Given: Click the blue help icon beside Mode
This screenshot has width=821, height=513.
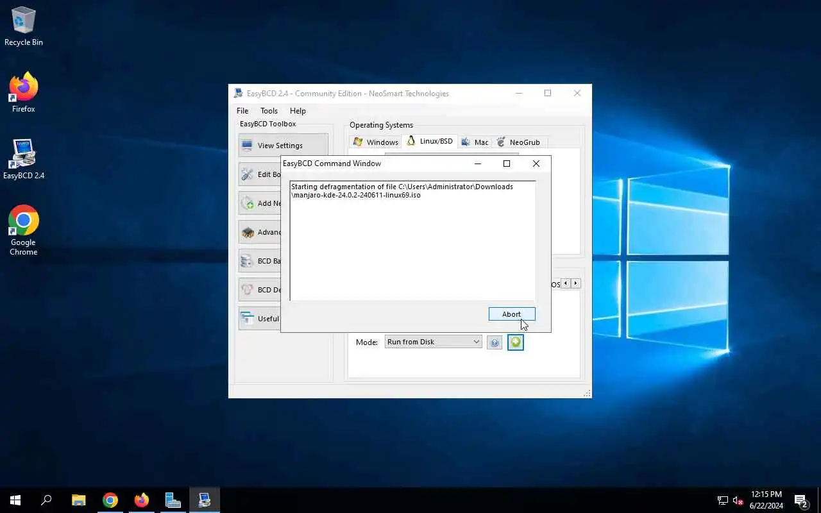Looking at the screenshot, I should (495, 343).
